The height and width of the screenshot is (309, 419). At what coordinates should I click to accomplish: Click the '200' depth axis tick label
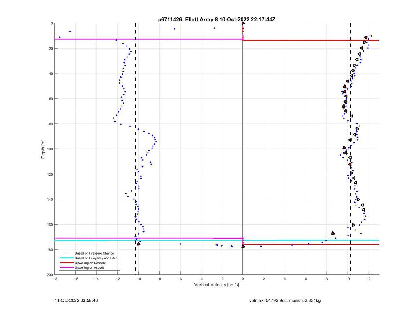(x=50, y=275)
